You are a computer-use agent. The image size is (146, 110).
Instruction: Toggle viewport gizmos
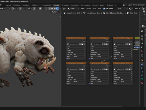34,9
